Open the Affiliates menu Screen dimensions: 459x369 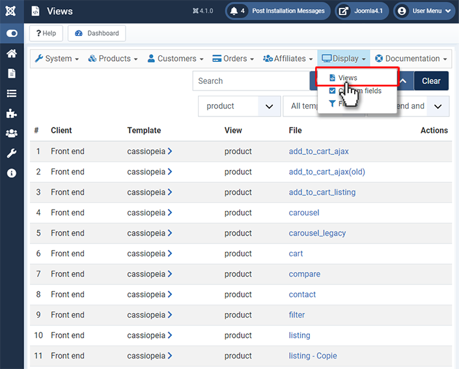coord(288,59)
